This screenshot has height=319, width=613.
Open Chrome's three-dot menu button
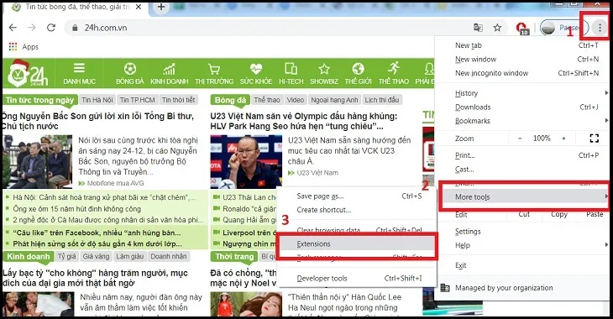click(600, 28)
